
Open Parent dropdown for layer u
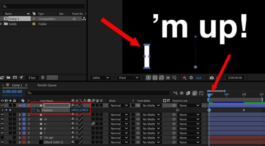tap(189, 124)
